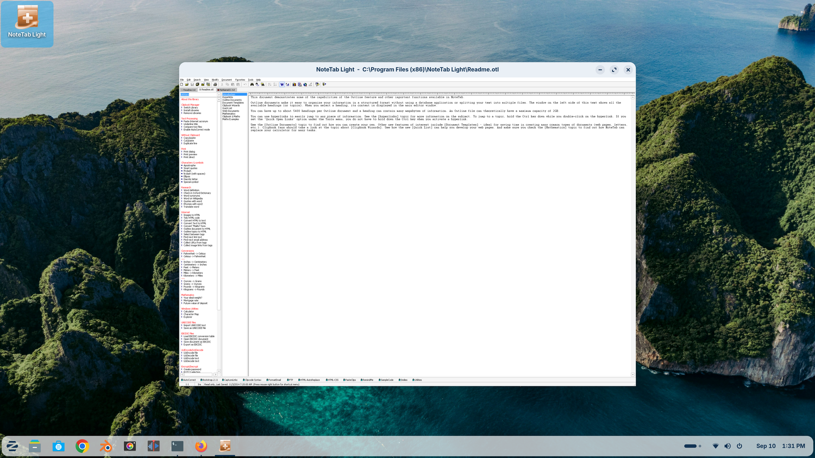The image size is (815, 458).
Task: Open the binoculars Find icon
Action: coord(252,85)
